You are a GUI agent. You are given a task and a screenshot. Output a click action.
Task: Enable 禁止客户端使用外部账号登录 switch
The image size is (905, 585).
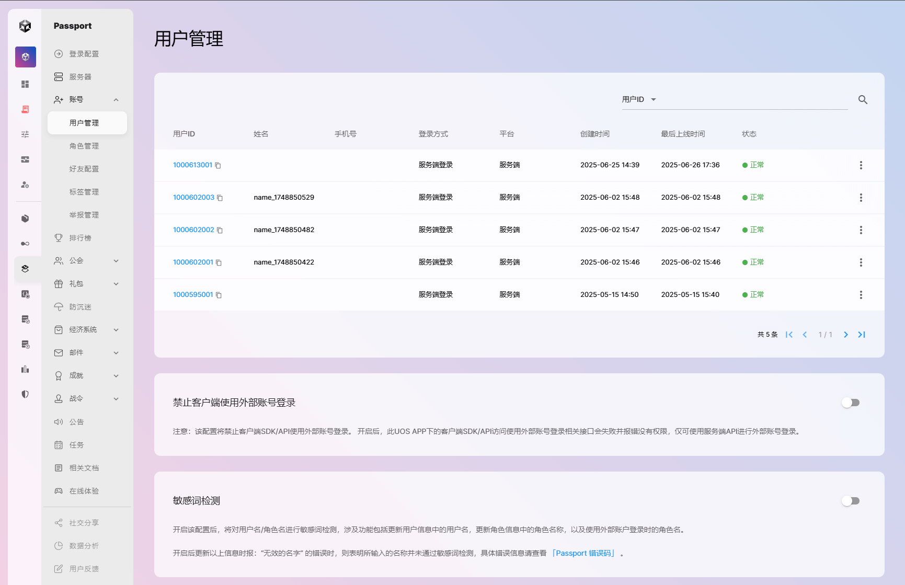click(850, 403)
